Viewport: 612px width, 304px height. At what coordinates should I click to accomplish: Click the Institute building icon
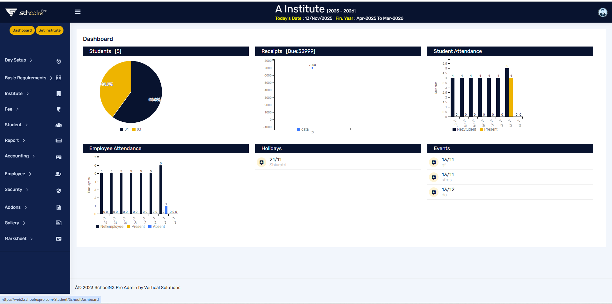tap(59, 94)
